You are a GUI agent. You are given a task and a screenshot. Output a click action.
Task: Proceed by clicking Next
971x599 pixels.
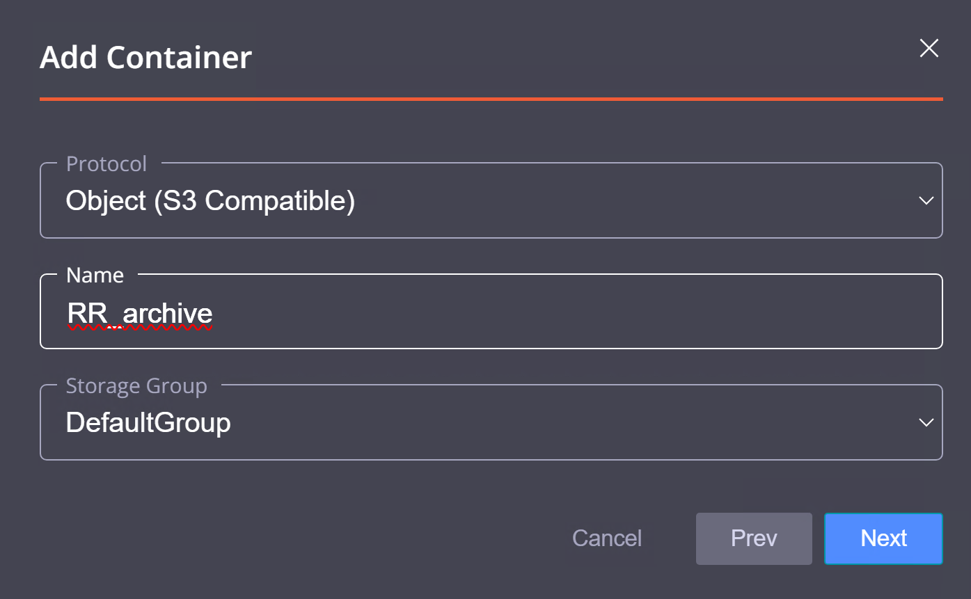tap(883, 538)
